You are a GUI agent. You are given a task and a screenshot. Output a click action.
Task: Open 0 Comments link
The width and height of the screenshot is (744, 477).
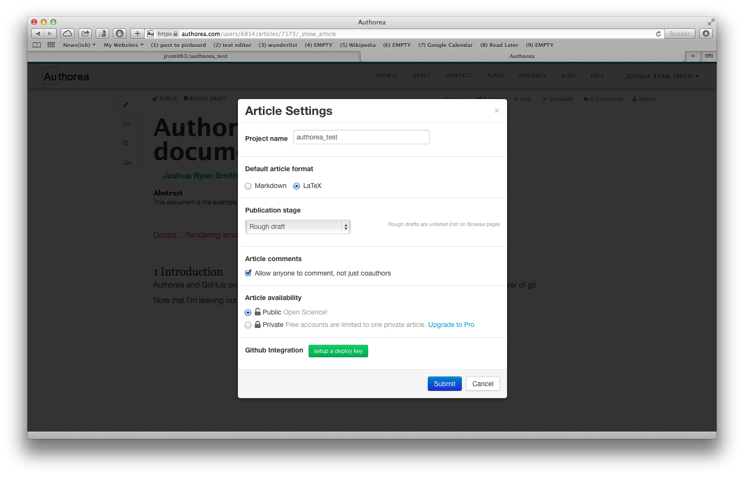coord(603,99)
